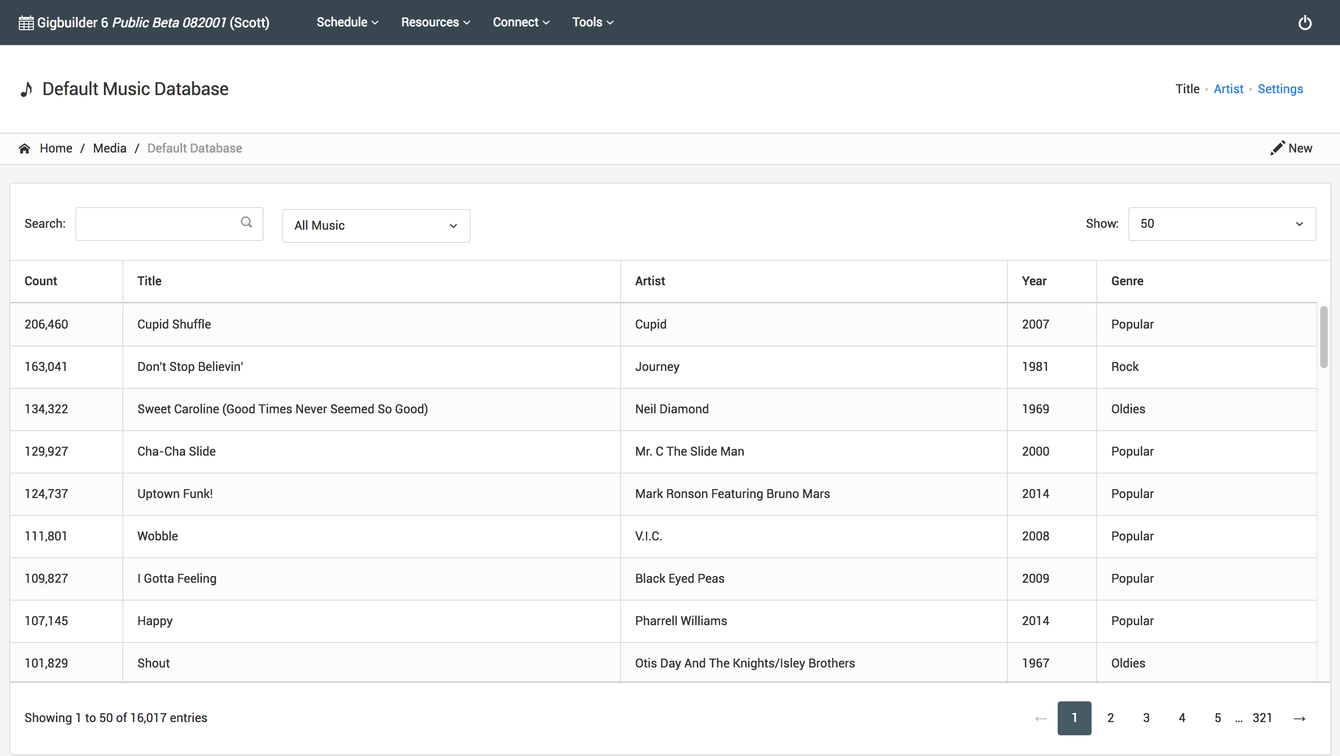Image resolution: width=1340 pixels, height=756 pixels.
Task: Click the calendar logo icon
Action: (x=26, y=23)
